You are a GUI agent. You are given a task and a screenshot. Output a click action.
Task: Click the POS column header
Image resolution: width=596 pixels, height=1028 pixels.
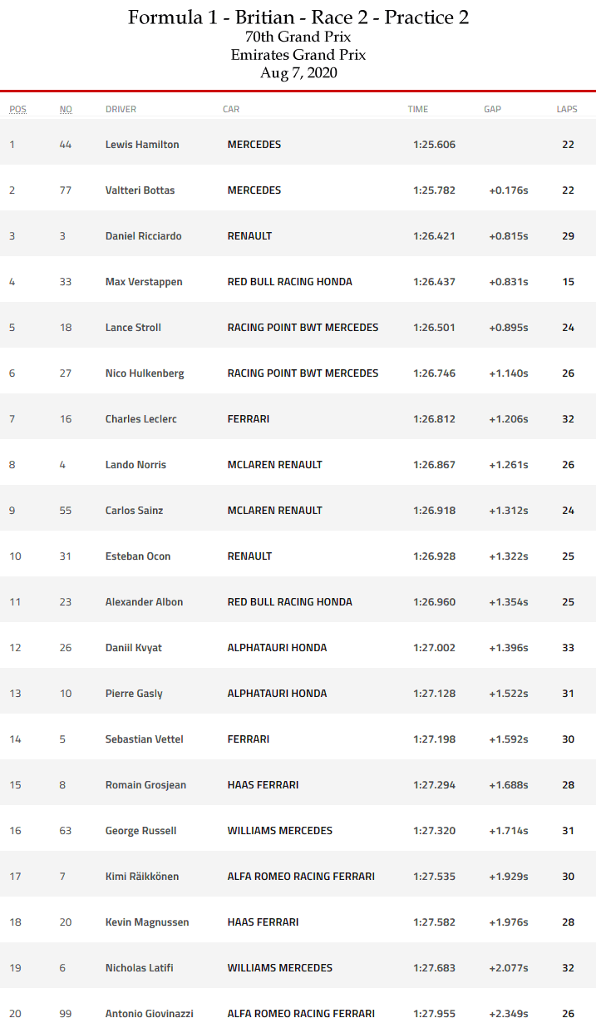[17, 109]
